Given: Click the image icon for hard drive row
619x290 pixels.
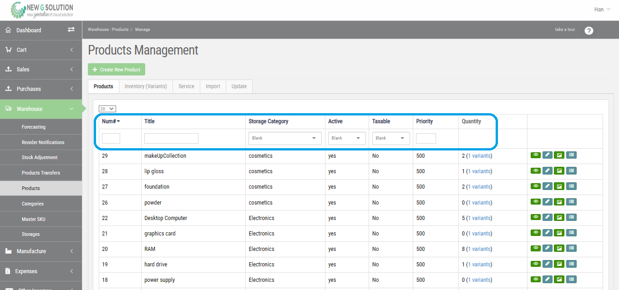Looking at the screenshot, I should [x=559, y=264].
